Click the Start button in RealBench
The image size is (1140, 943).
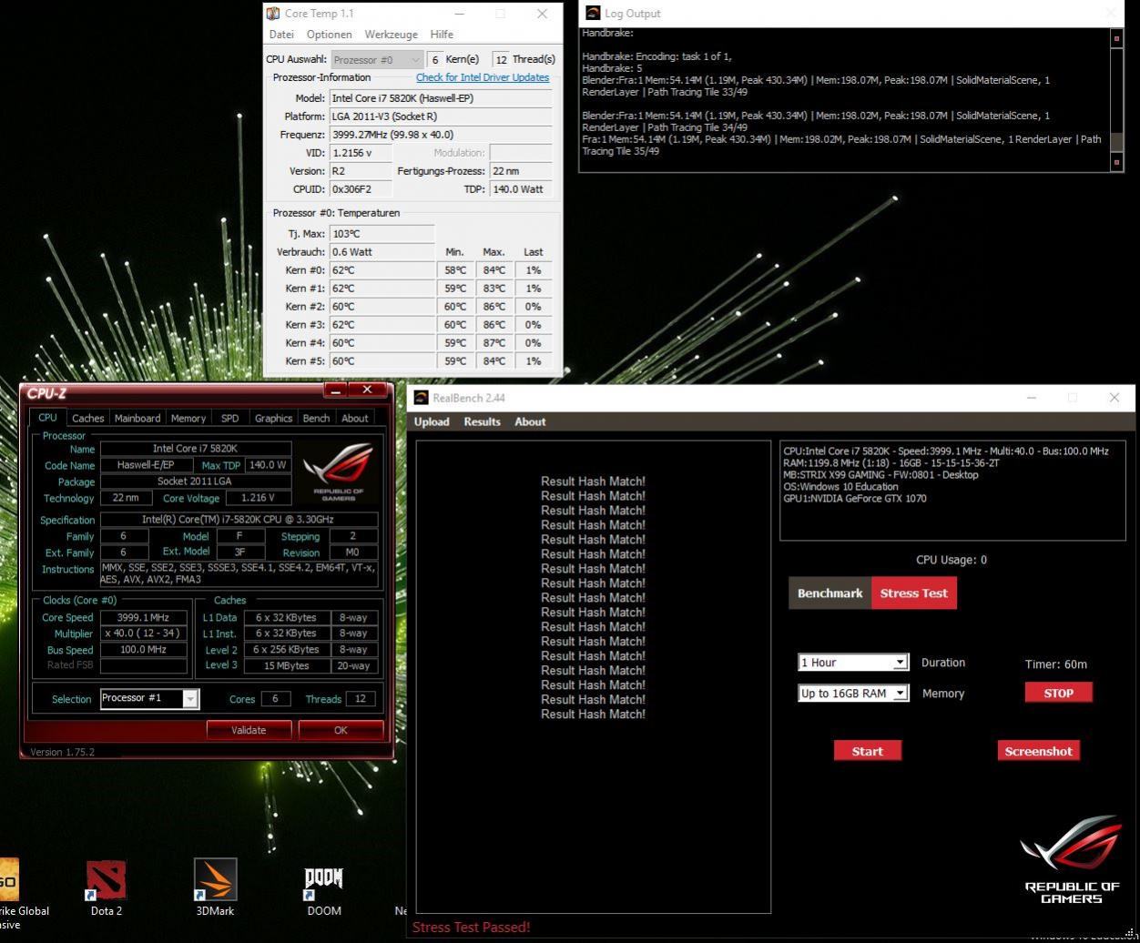click(x=867, y=751)
